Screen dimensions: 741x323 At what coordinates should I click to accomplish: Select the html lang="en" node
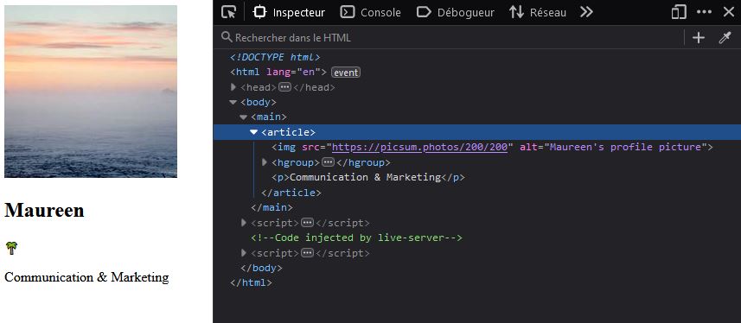[278, 73]
